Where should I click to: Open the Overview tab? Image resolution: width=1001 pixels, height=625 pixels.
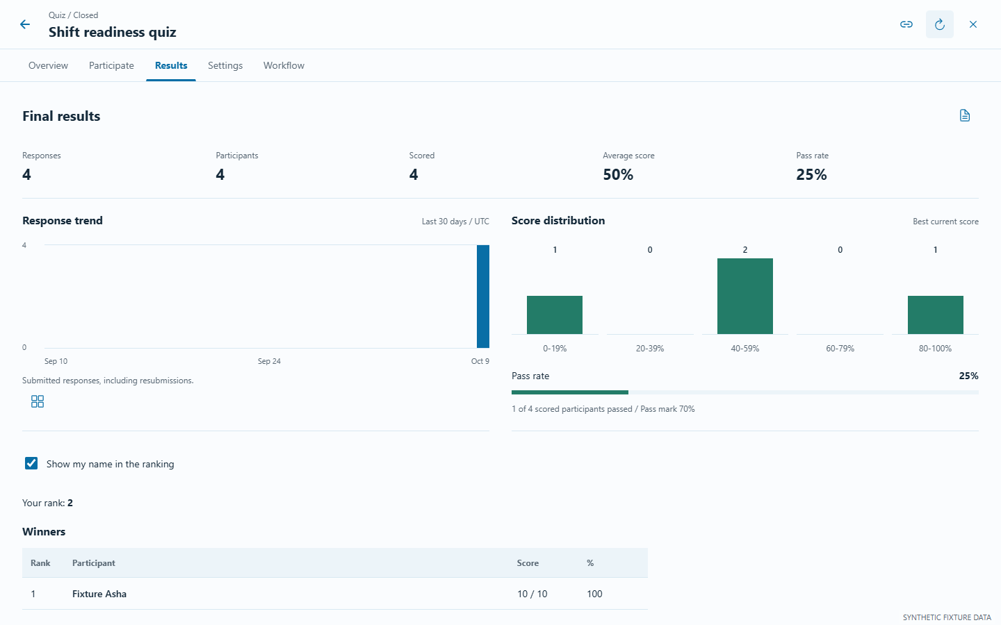(48, 65)
